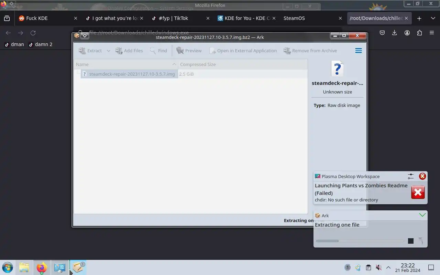Viewport: 440px width, 275px height.
Task: Open clipboard tray icon
Action: (368, 267)
